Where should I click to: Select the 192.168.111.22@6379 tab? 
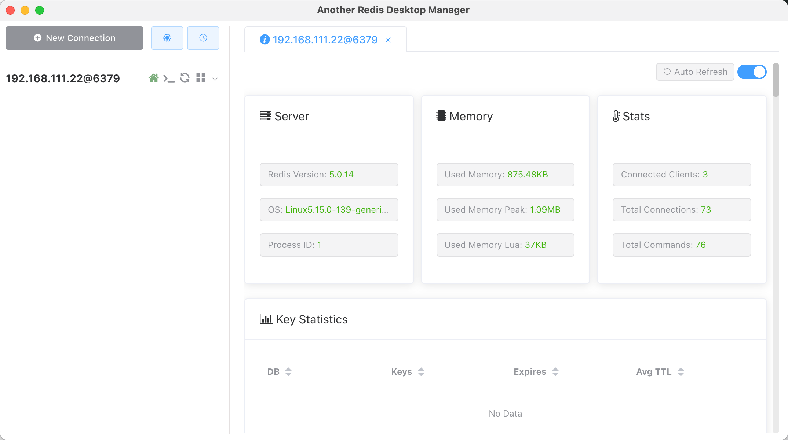coord(325,40)
